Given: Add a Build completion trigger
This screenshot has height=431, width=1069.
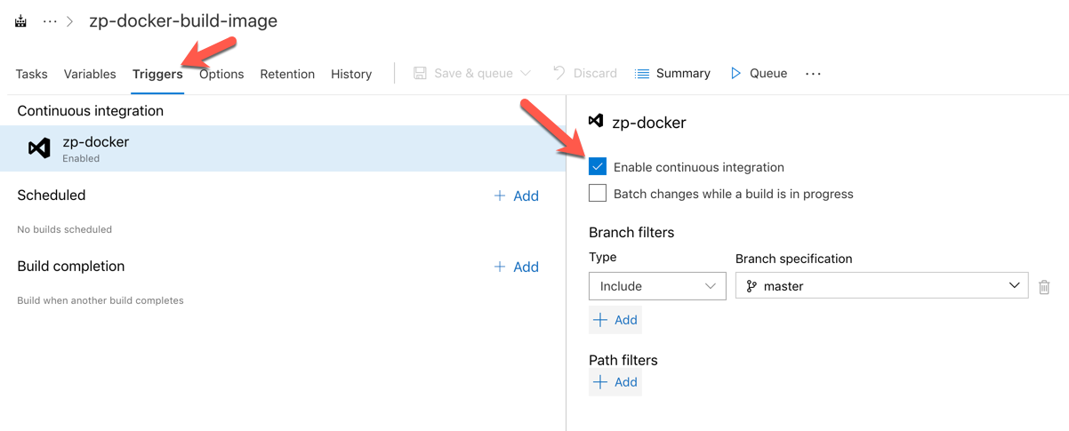Looking at the screenshot, I should pyautogui.click(x=517, y=267).
